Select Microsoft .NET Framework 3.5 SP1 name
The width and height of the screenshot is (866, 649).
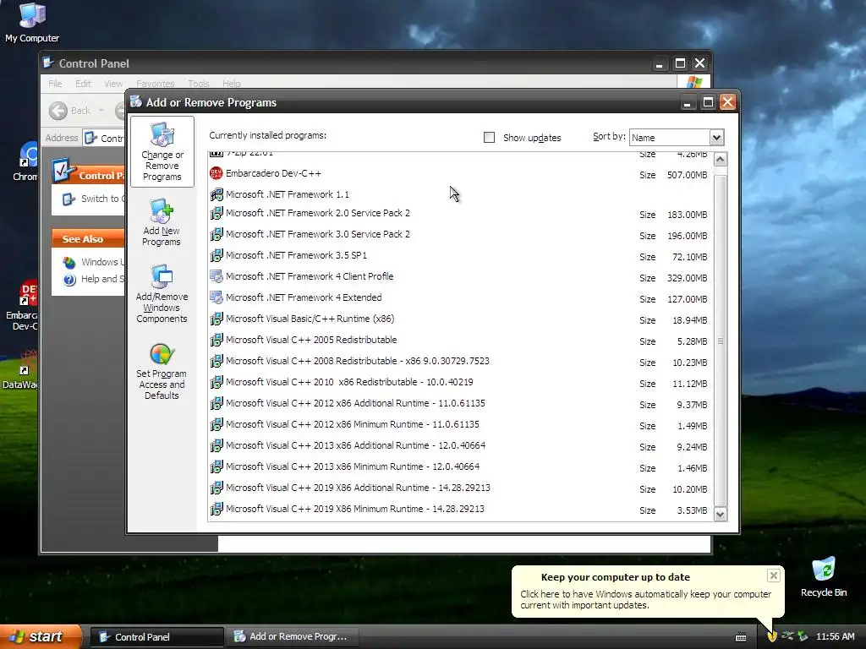tap(296, 255)
